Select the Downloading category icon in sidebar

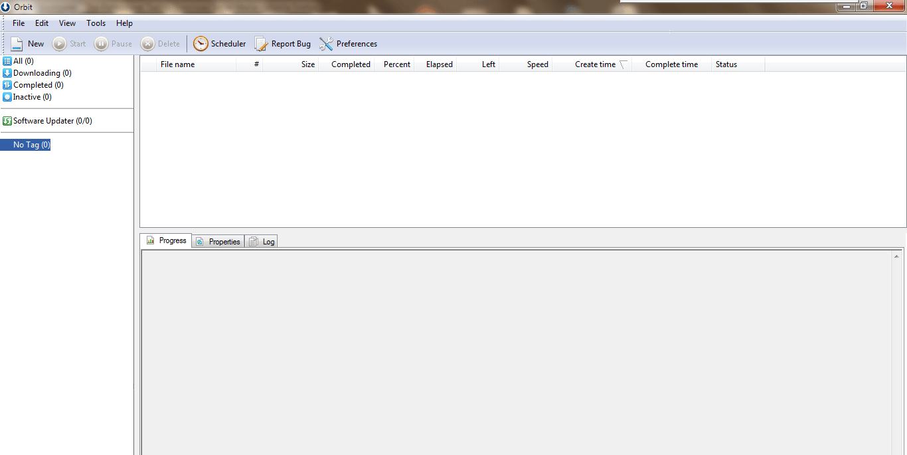point(7,73)
